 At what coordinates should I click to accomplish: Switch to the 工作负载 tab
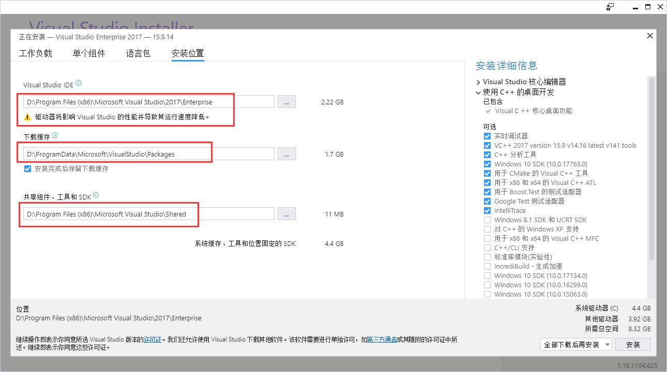pyautogui.click(x=36, y=53)
